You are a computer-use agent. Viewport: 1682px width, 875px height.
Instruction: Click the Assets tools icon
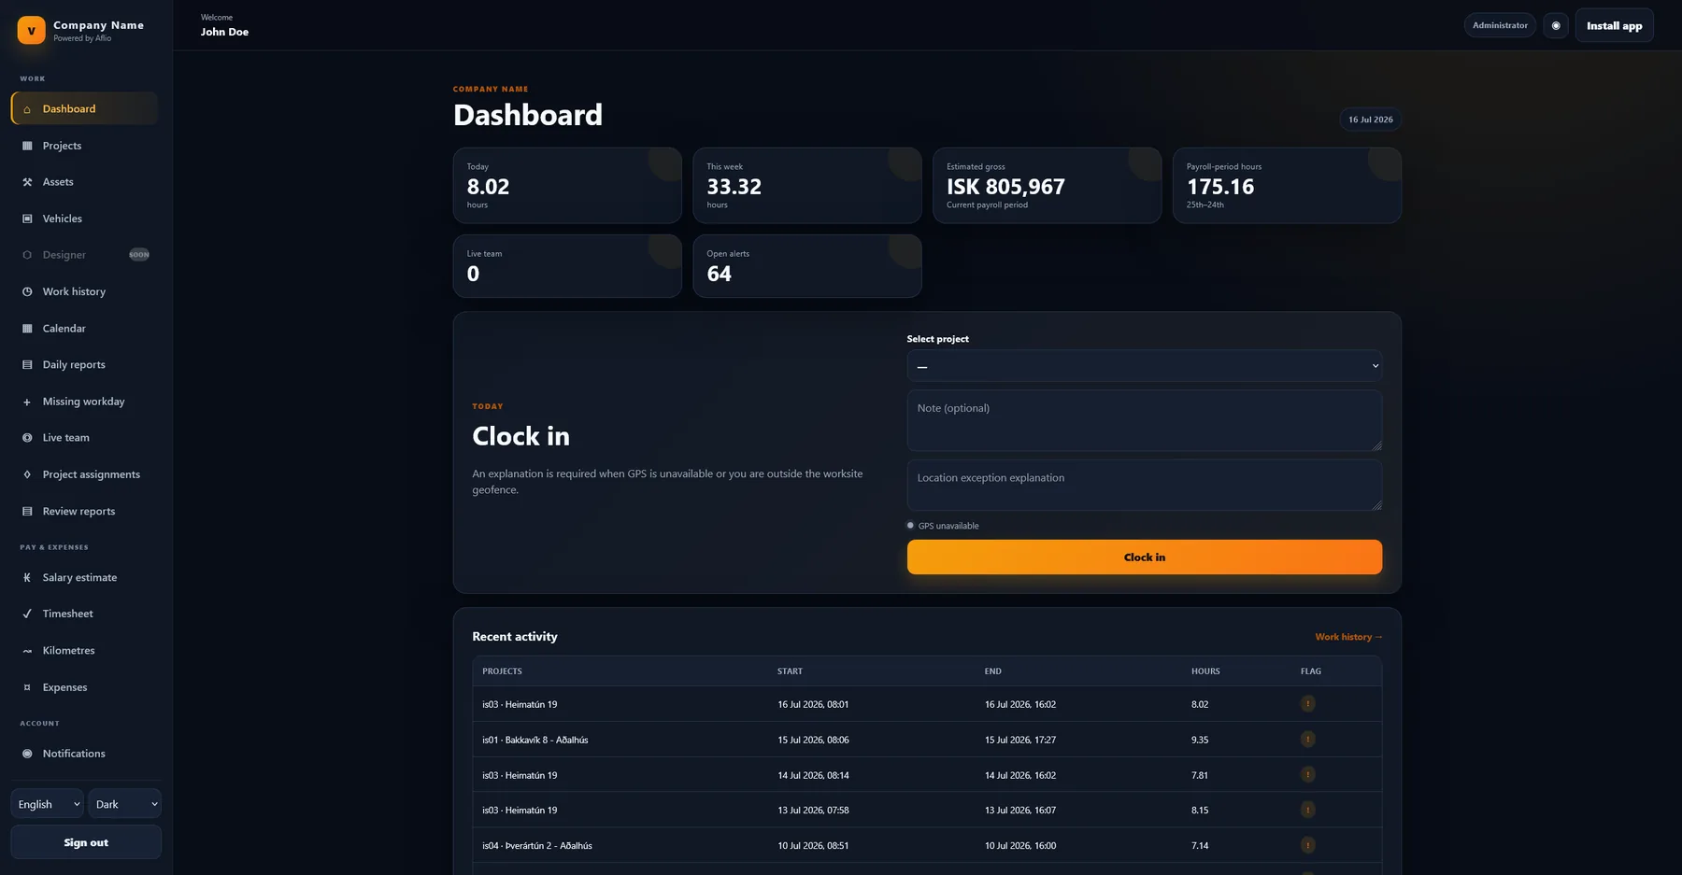click(x=27, y=182)
